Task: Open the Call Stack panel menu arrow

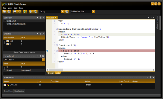Action: 38,18
